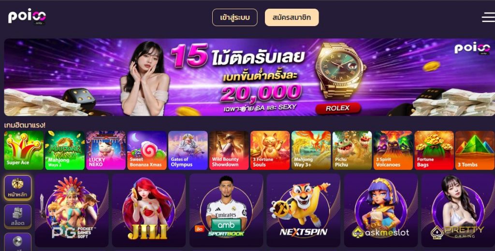Image resolution: width=495 pixels, height=251 pixels.
Task: Choose the Nextspin provider card
Action: pyautogui.click(x=304, y=210)
